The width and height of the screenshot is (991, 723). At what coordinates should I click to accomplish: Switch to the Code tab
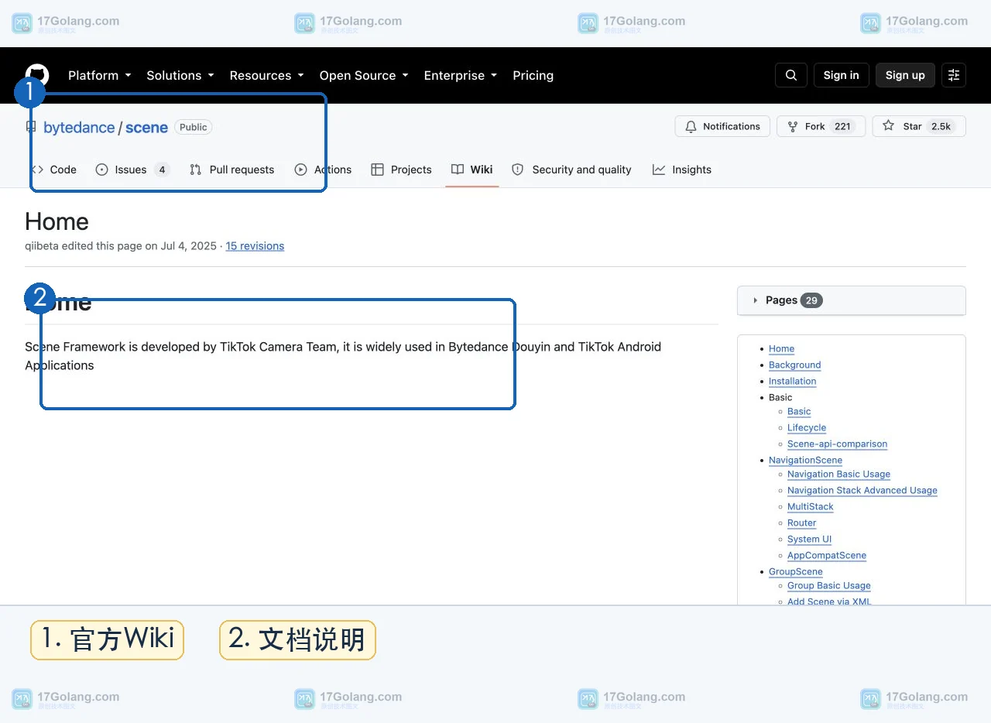54,170
